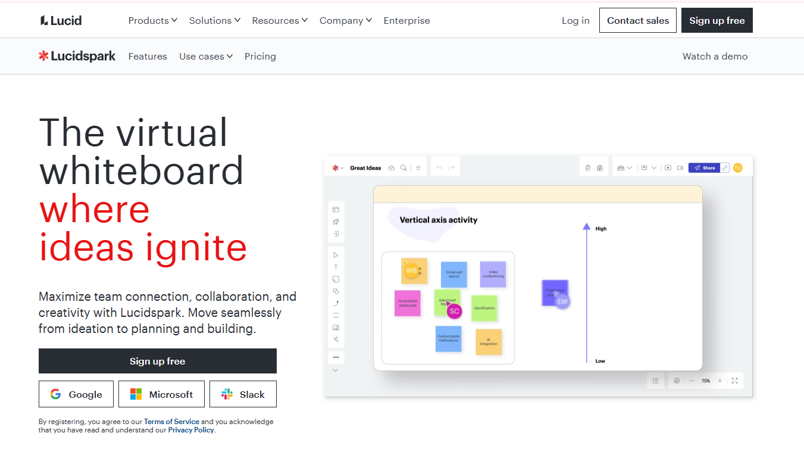This screenshot has height=461, width=804.
Task: Zoom in with the plus button
Action: [x=720, y=381]
